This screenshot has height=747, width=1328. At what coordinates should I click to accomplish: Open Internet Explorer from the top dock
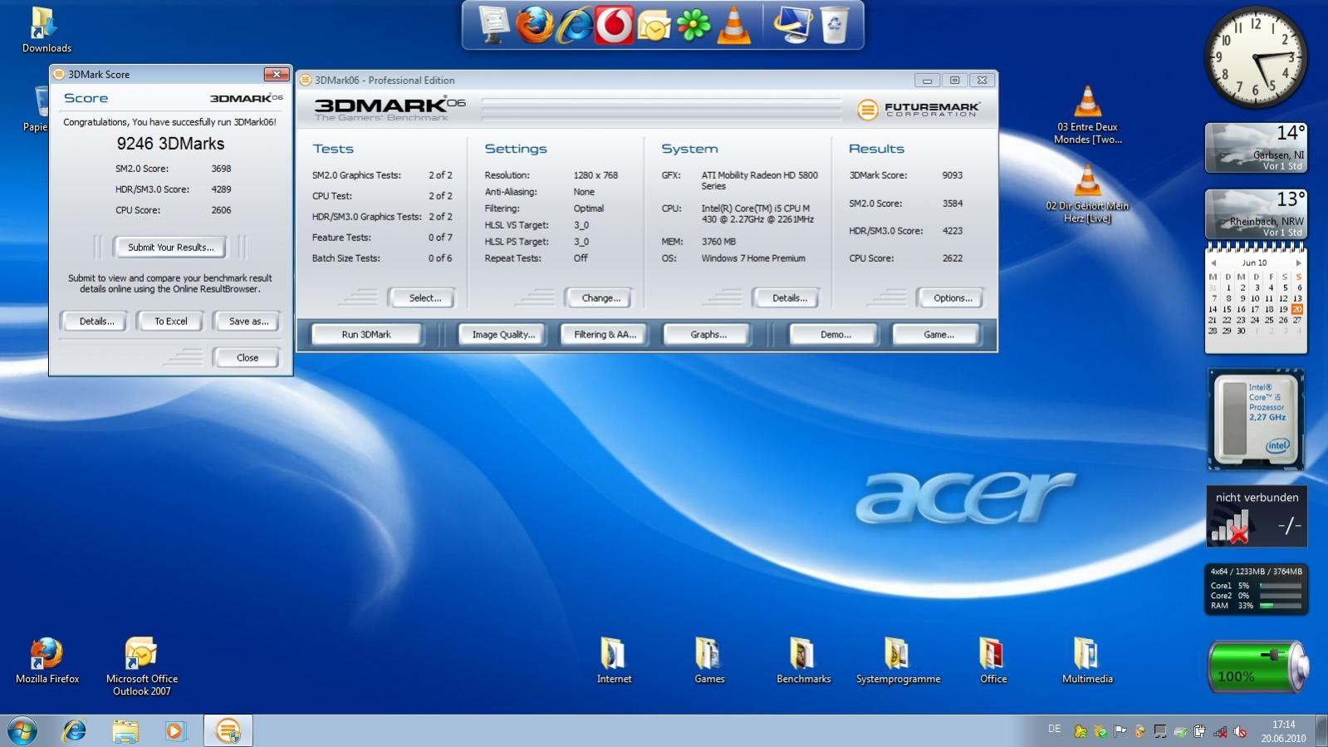point(574,25)
